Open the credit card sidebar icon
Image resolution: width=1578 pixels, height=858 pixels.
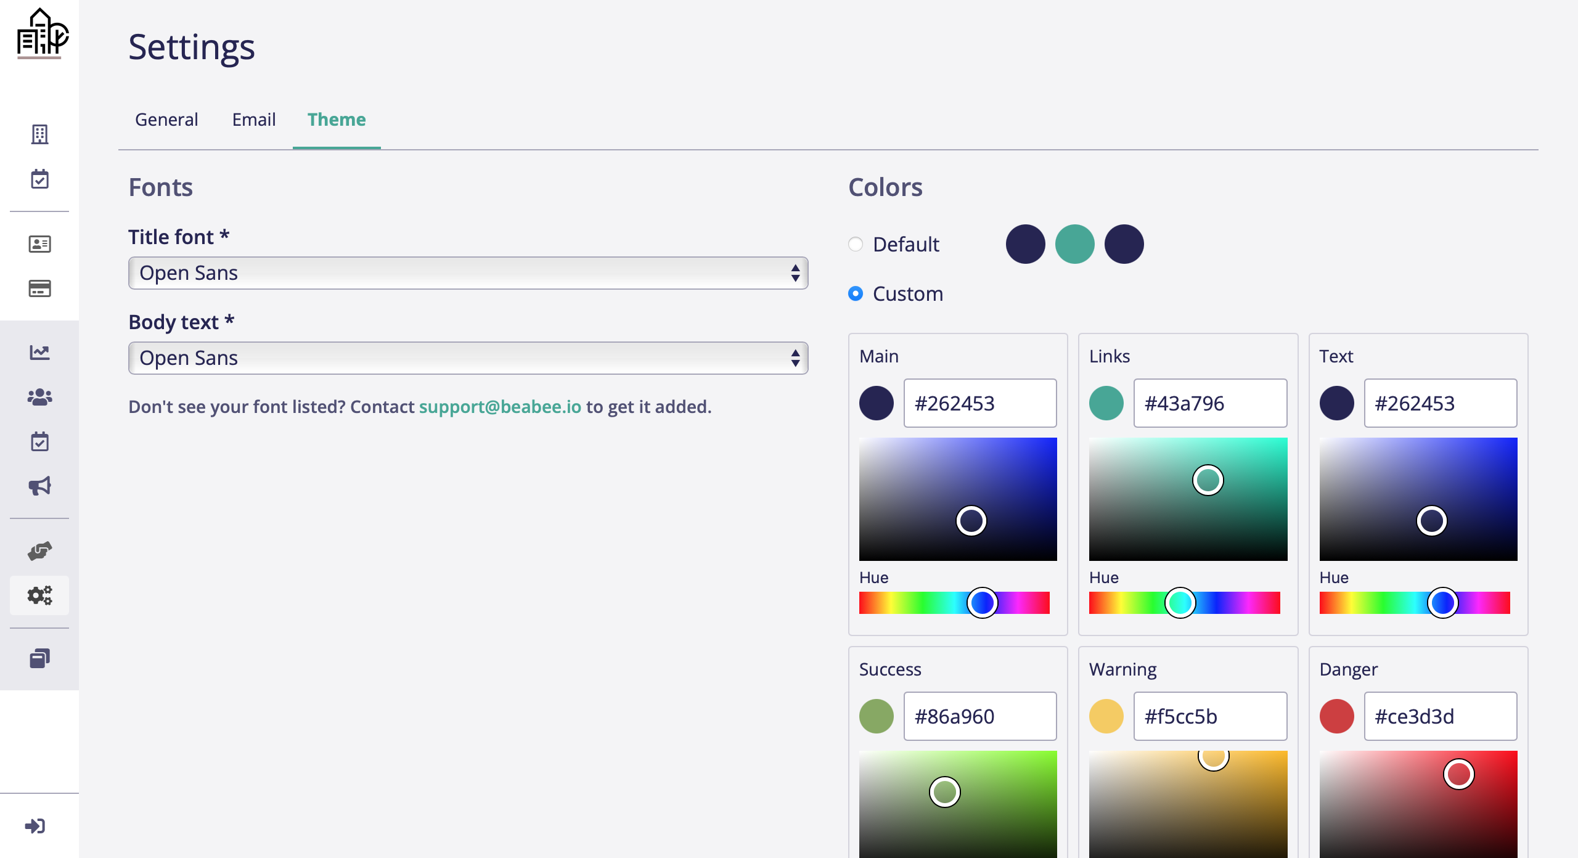click(39, 288)
